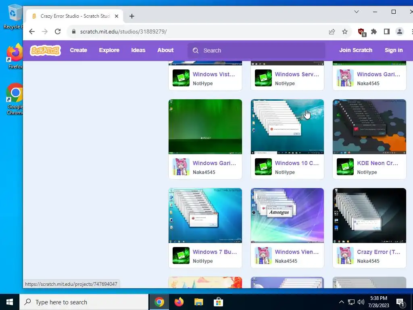Open the green aurora desktop project thumbnail
The width and height of the screenshot is (413, 310).
tap(205, 127)
